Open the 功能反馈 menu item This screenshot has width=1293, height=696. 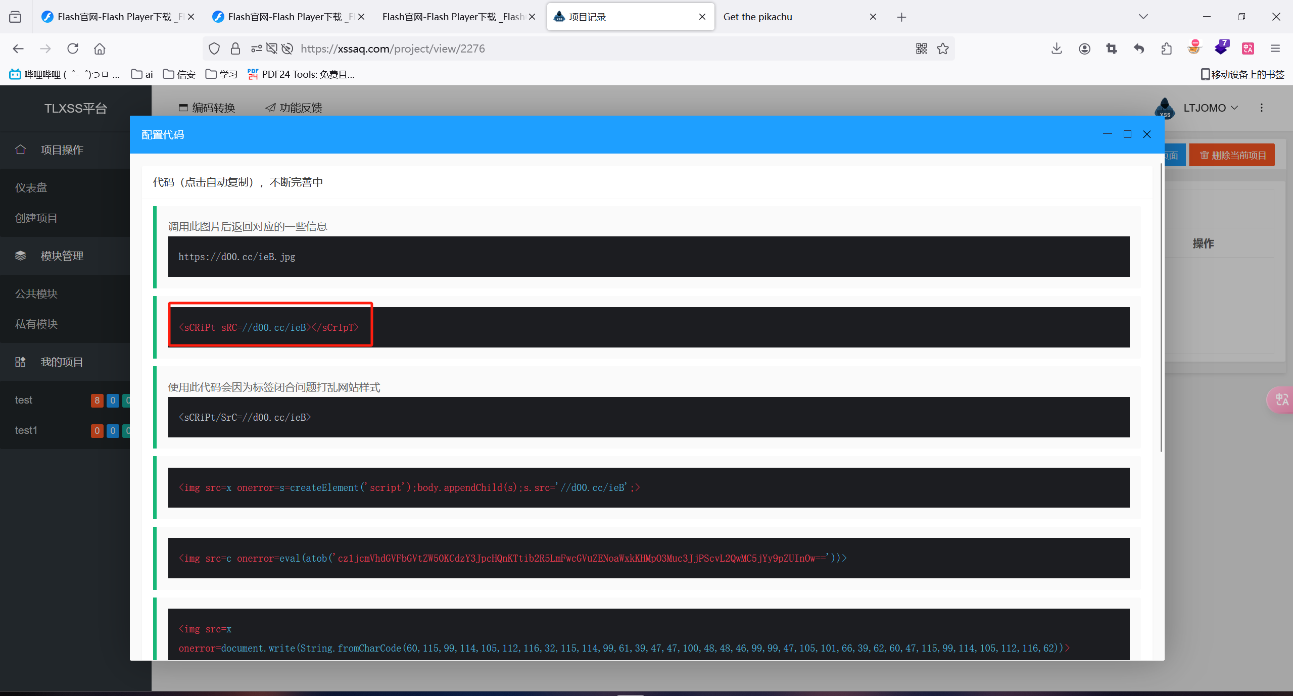(294, 108)
